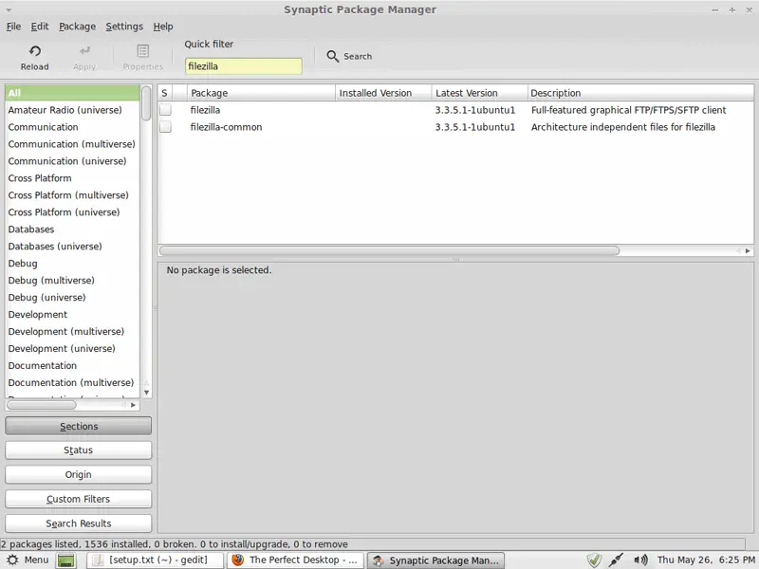Click the Full-featured graphical FTP/FTPS/SFTP client description
Viewport: 759px width, 569px height.
point(629,110)
